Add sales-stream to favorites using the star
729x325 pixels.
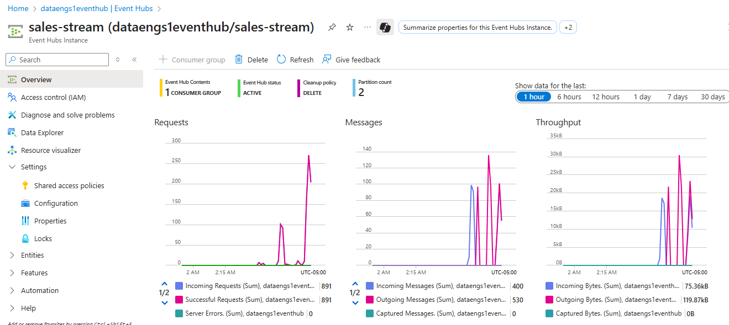pos(349,26)
